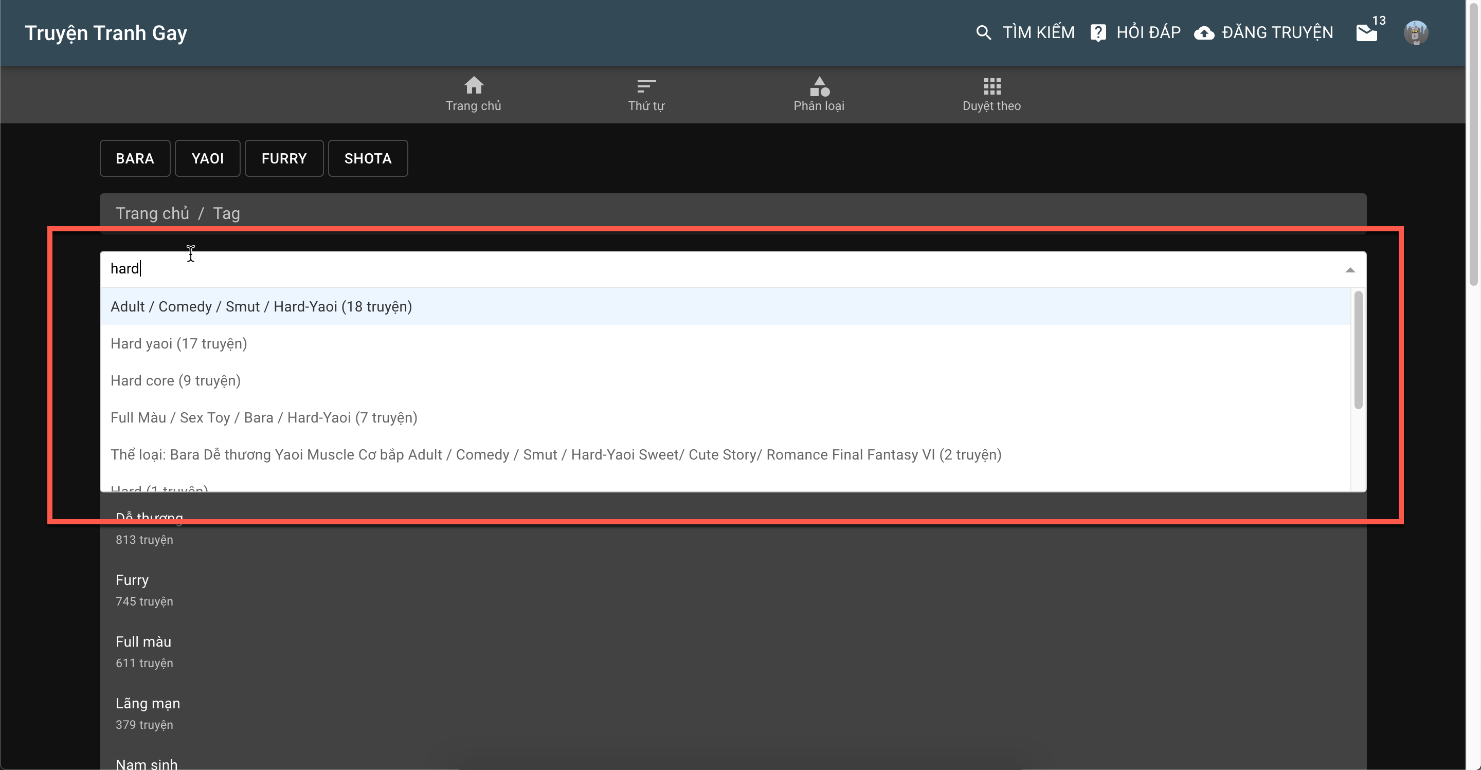Collapse the tag dropdown arrow
1481x770 pixels.
(1350, 270)
